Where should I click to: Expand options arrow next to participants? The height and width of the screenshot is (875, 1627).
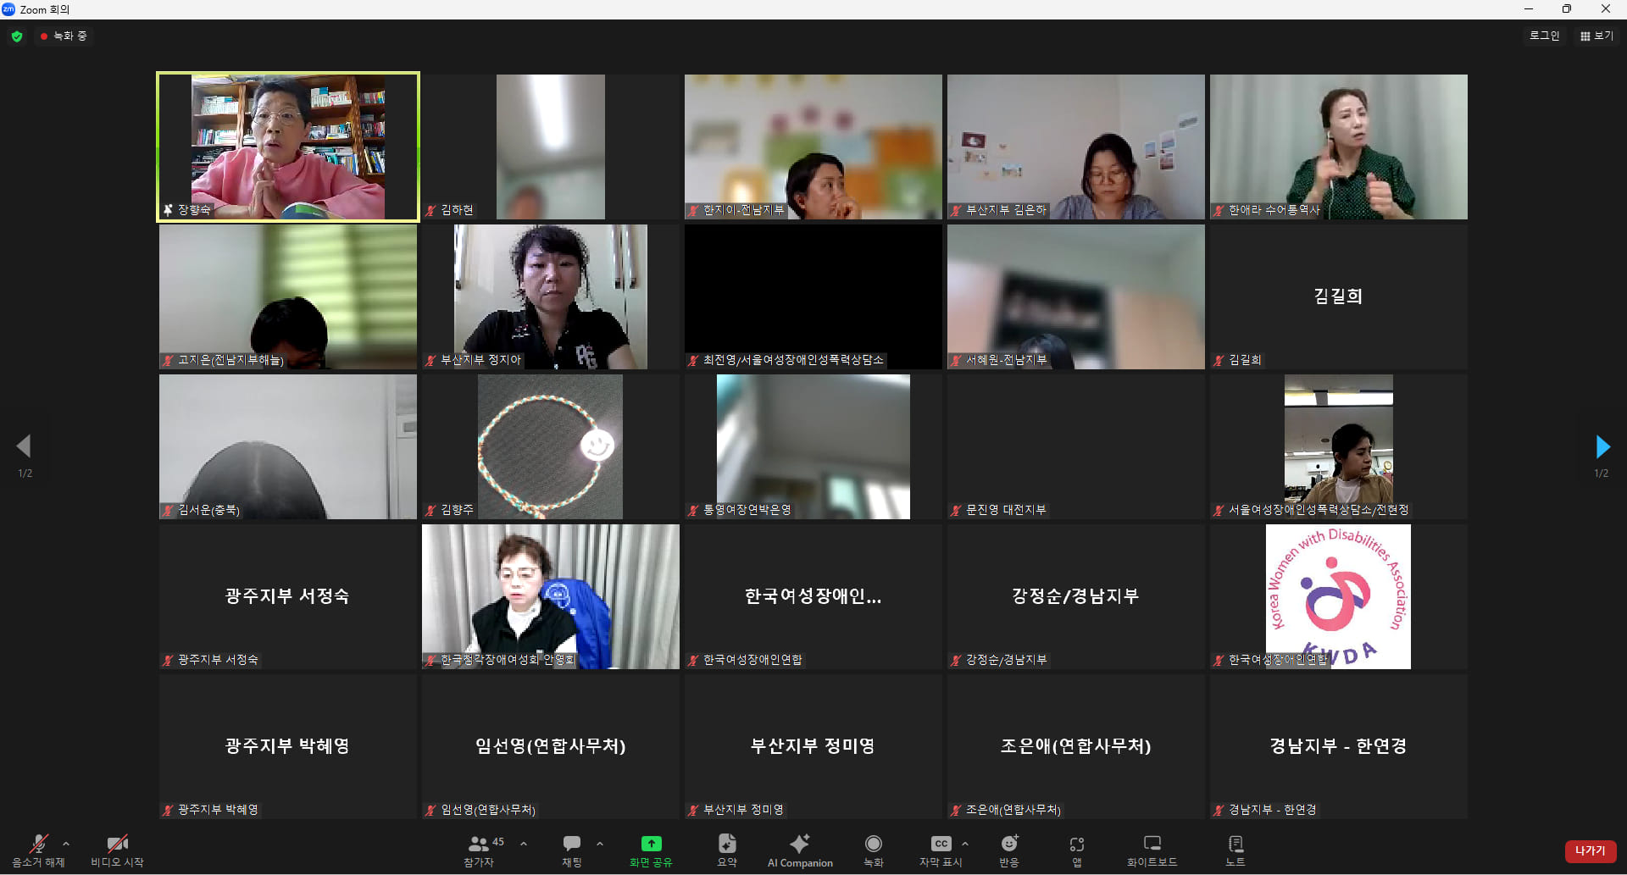tap(524, 844)
